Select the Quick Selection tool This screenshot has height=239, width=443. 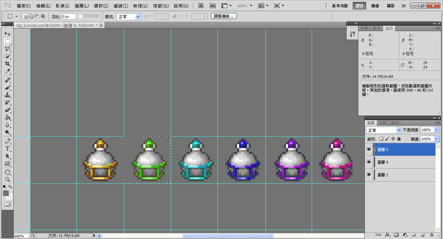pos(7,56)
